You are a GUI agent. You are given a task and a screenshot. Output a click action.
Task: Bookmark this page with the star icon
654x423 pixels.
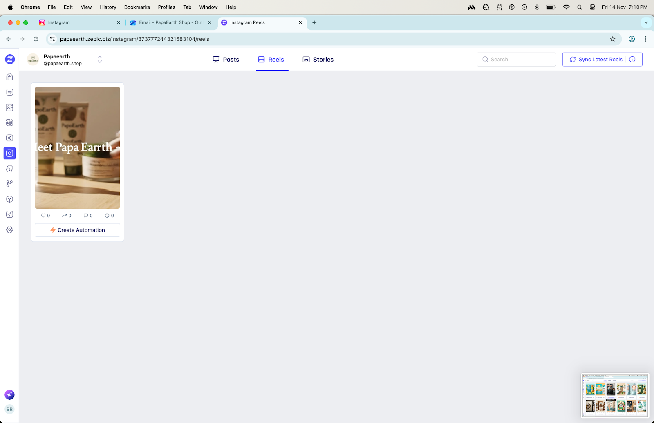[x=612, y=39]
